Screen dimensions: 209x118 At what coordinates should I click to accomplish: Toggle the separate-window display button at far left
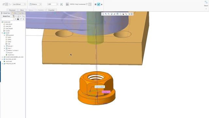coord(4,4)
